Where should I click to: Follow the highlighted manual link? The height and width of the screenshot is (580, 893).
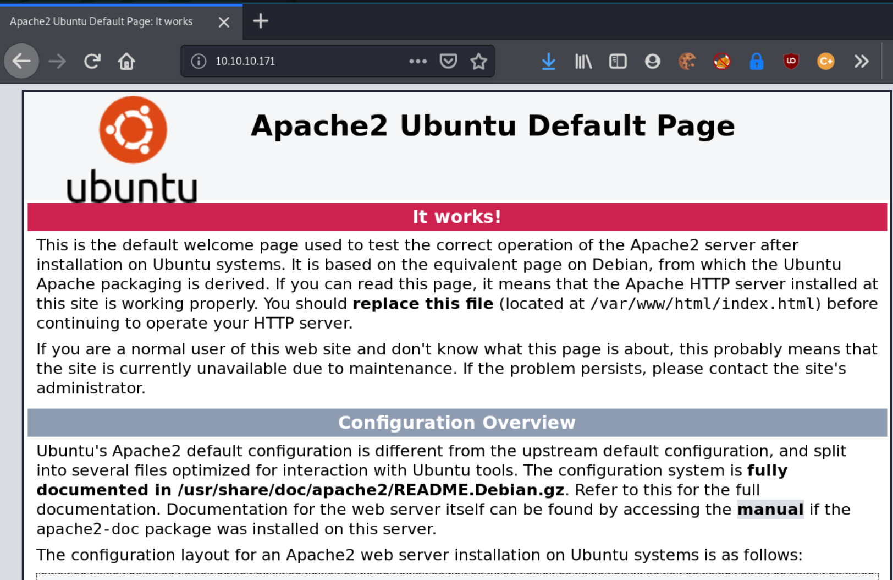point(770,509)
